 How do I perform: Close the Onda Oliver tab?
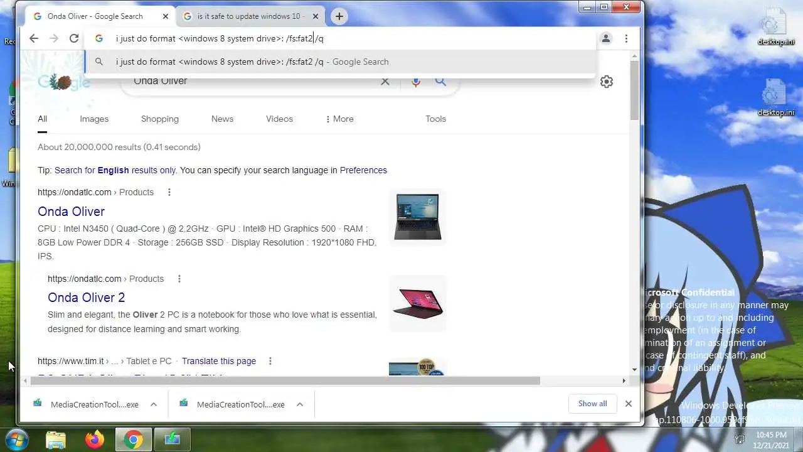coord(166,16)
